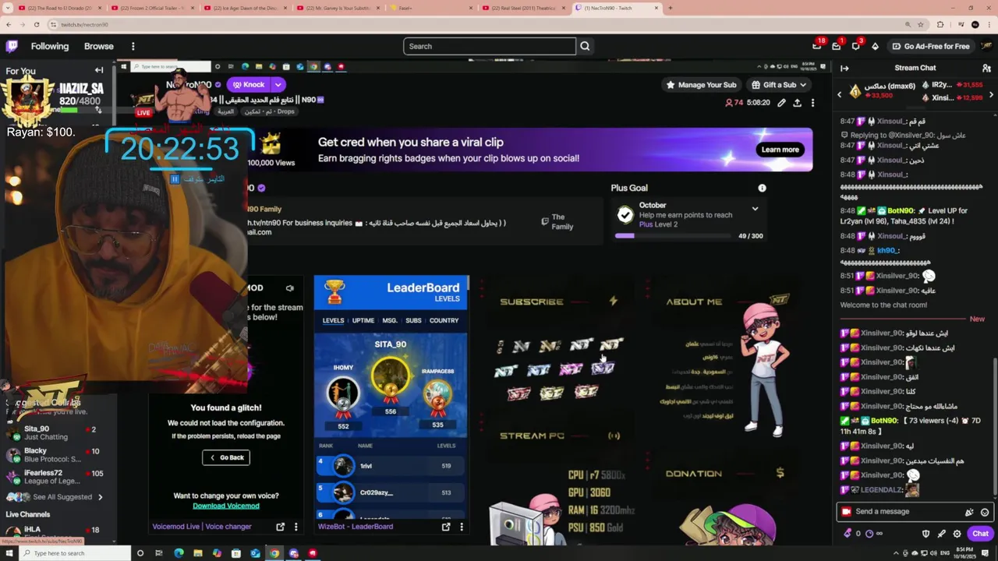The image size is (998, 561).
Task: Open the Windows Start menu
Action: click(9, 553)
